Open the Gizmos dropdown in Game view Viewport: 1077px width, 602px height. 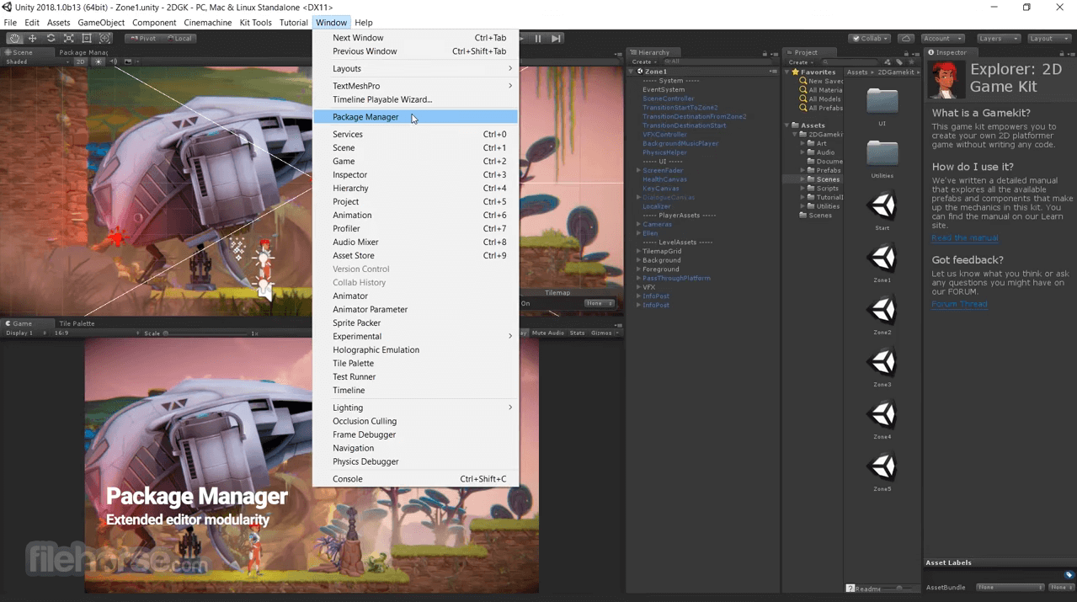[x=605, y=333]
